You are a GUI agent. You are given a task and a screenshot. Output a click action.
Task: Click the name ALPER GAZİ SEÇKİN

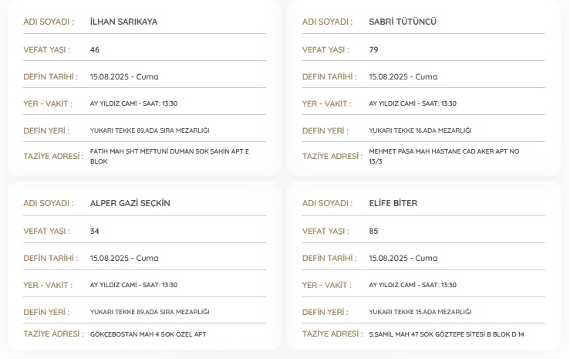pyautogui.click(x=130, y=203)
